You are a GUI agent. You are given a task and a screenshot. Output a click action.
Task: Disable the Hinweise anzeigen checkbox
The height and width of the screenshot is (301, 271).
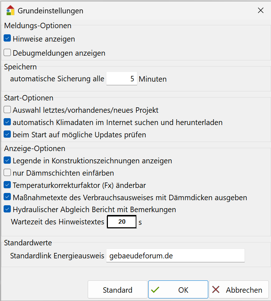[7, 38]
